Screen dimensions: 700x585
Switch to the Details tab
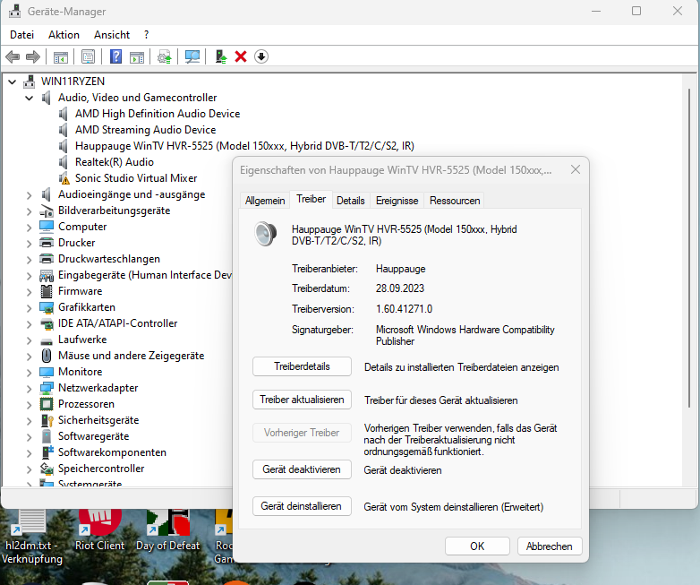coord(350,201)
